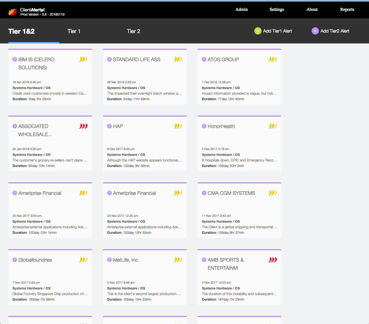The height and width of the screenshot is (324, 369).
Task: Click severity peppers on MetLife card
Action: (x=178, y=260)
